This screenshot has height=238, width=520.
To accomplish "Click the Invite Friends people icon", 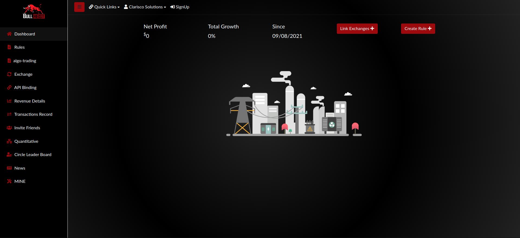I will (x=9, y=128).
